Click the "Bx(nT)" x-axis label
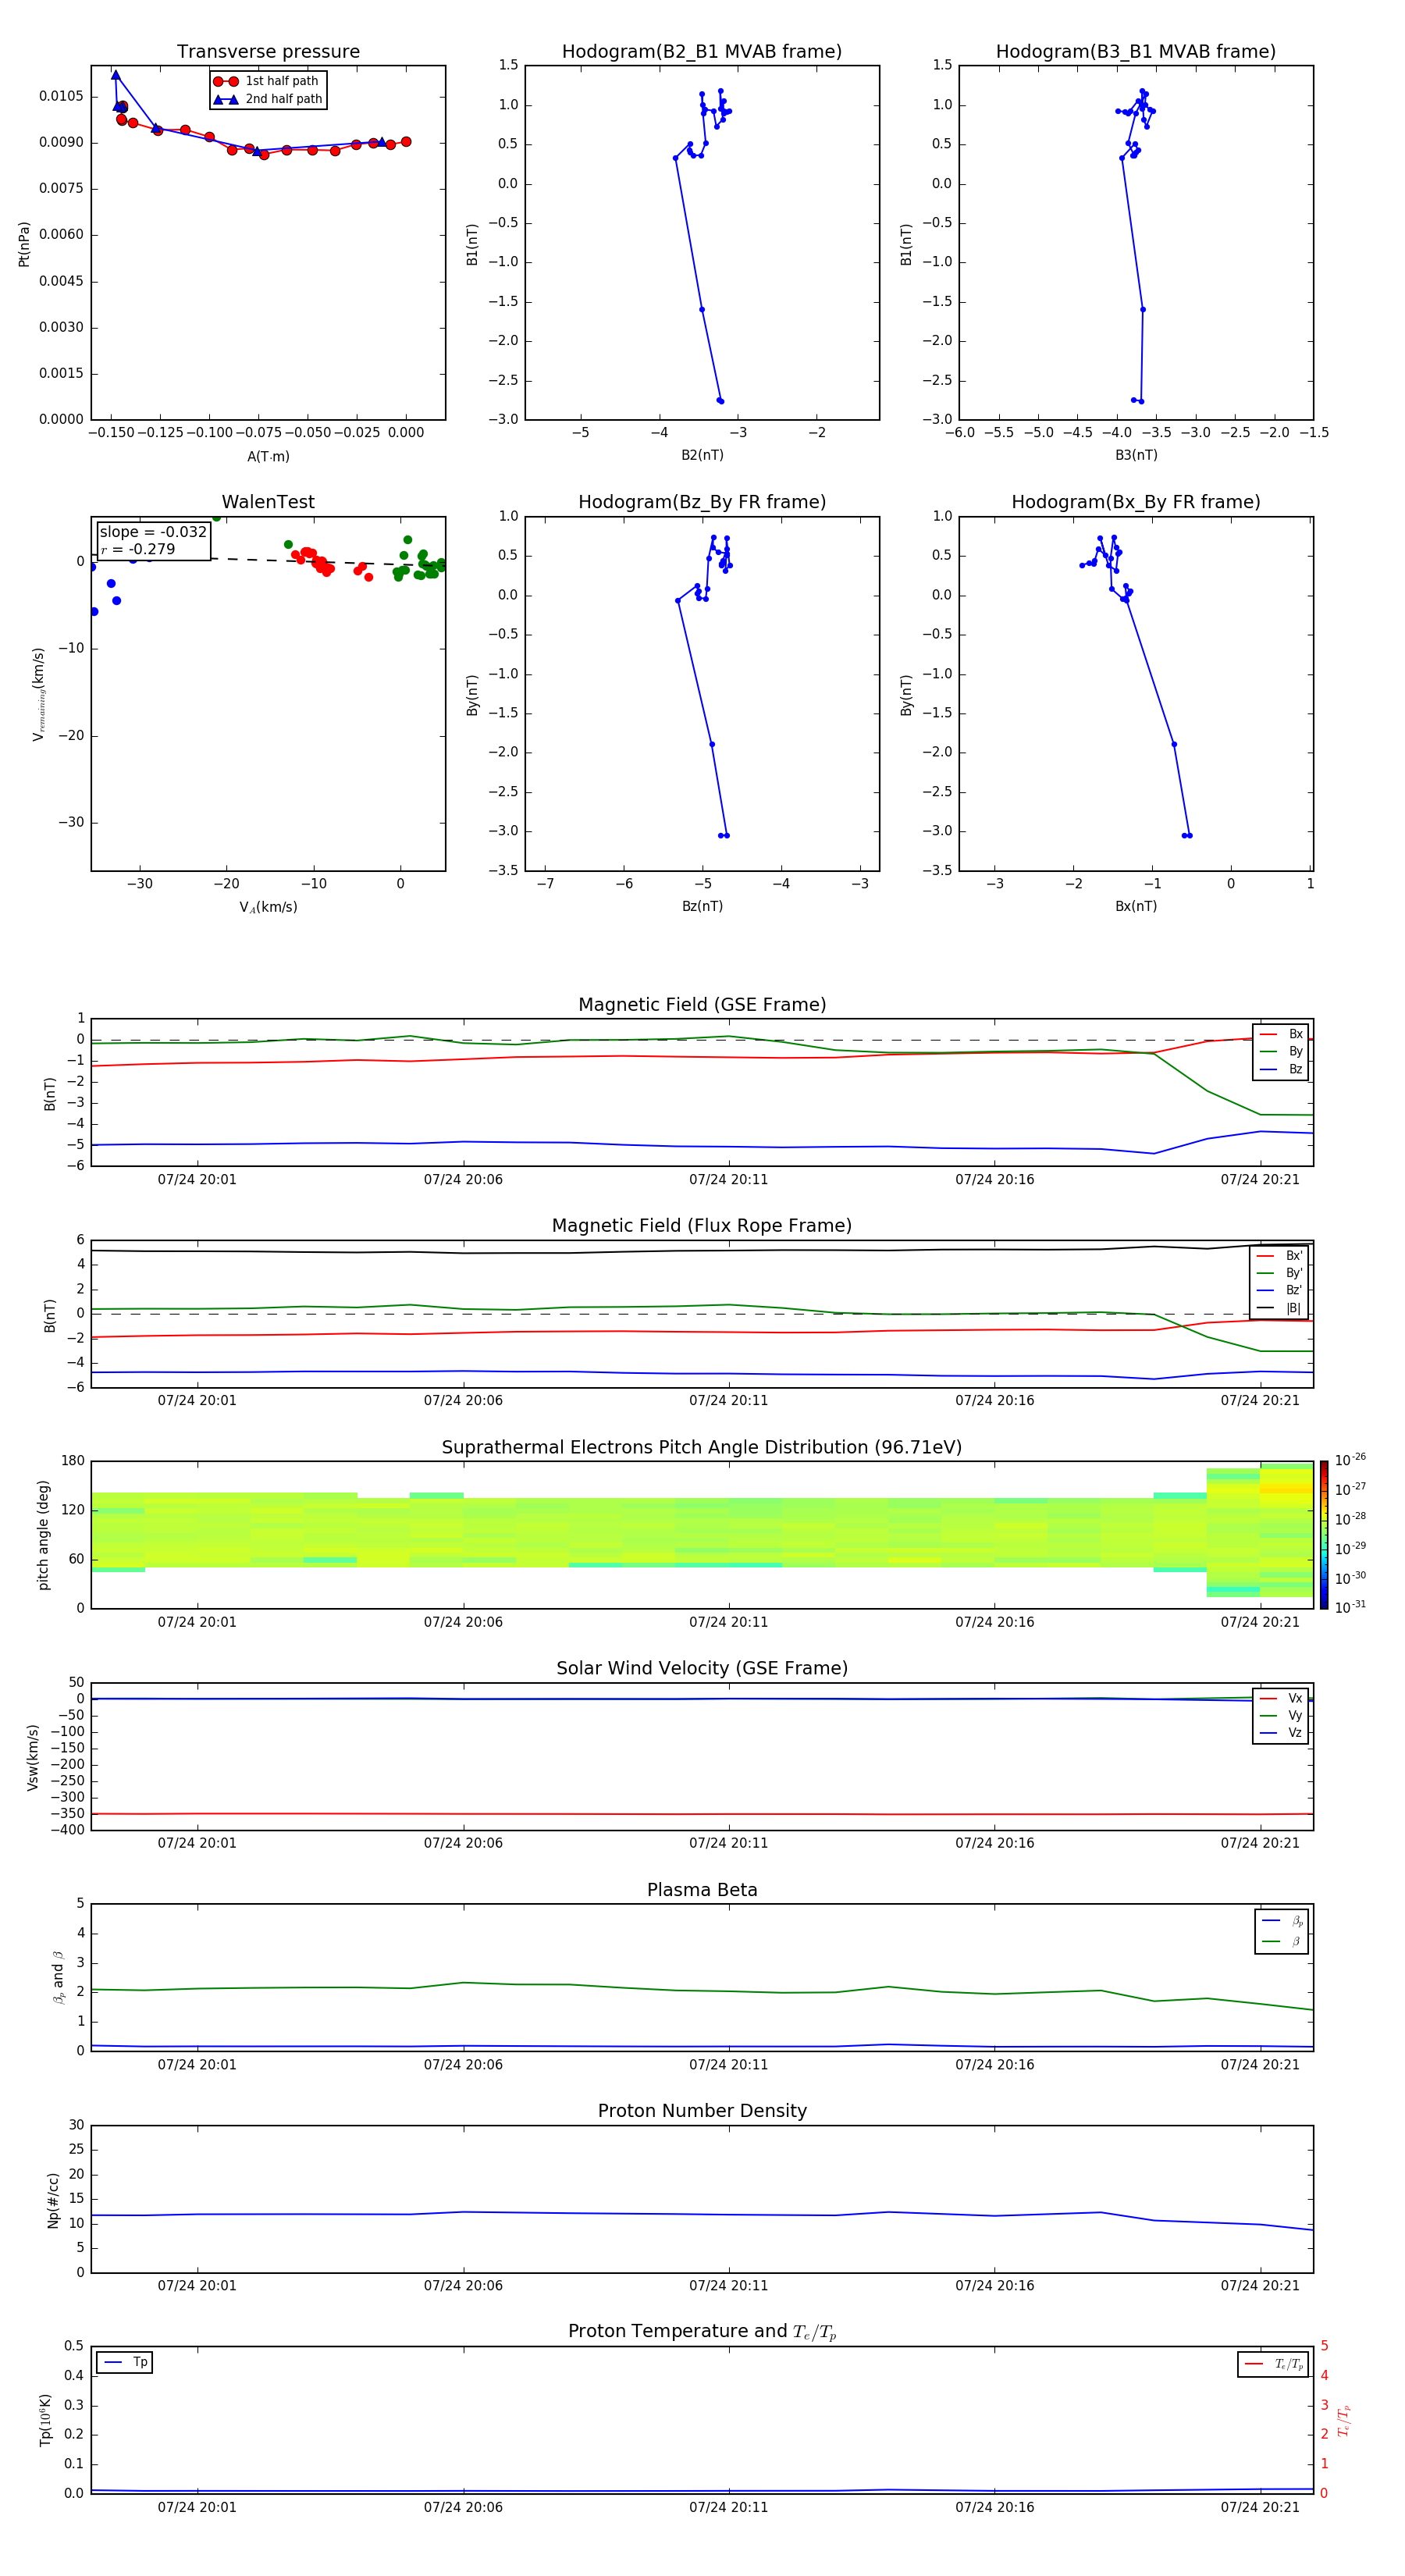This screenshot has width=1405, height=2576. [1136, 906]
